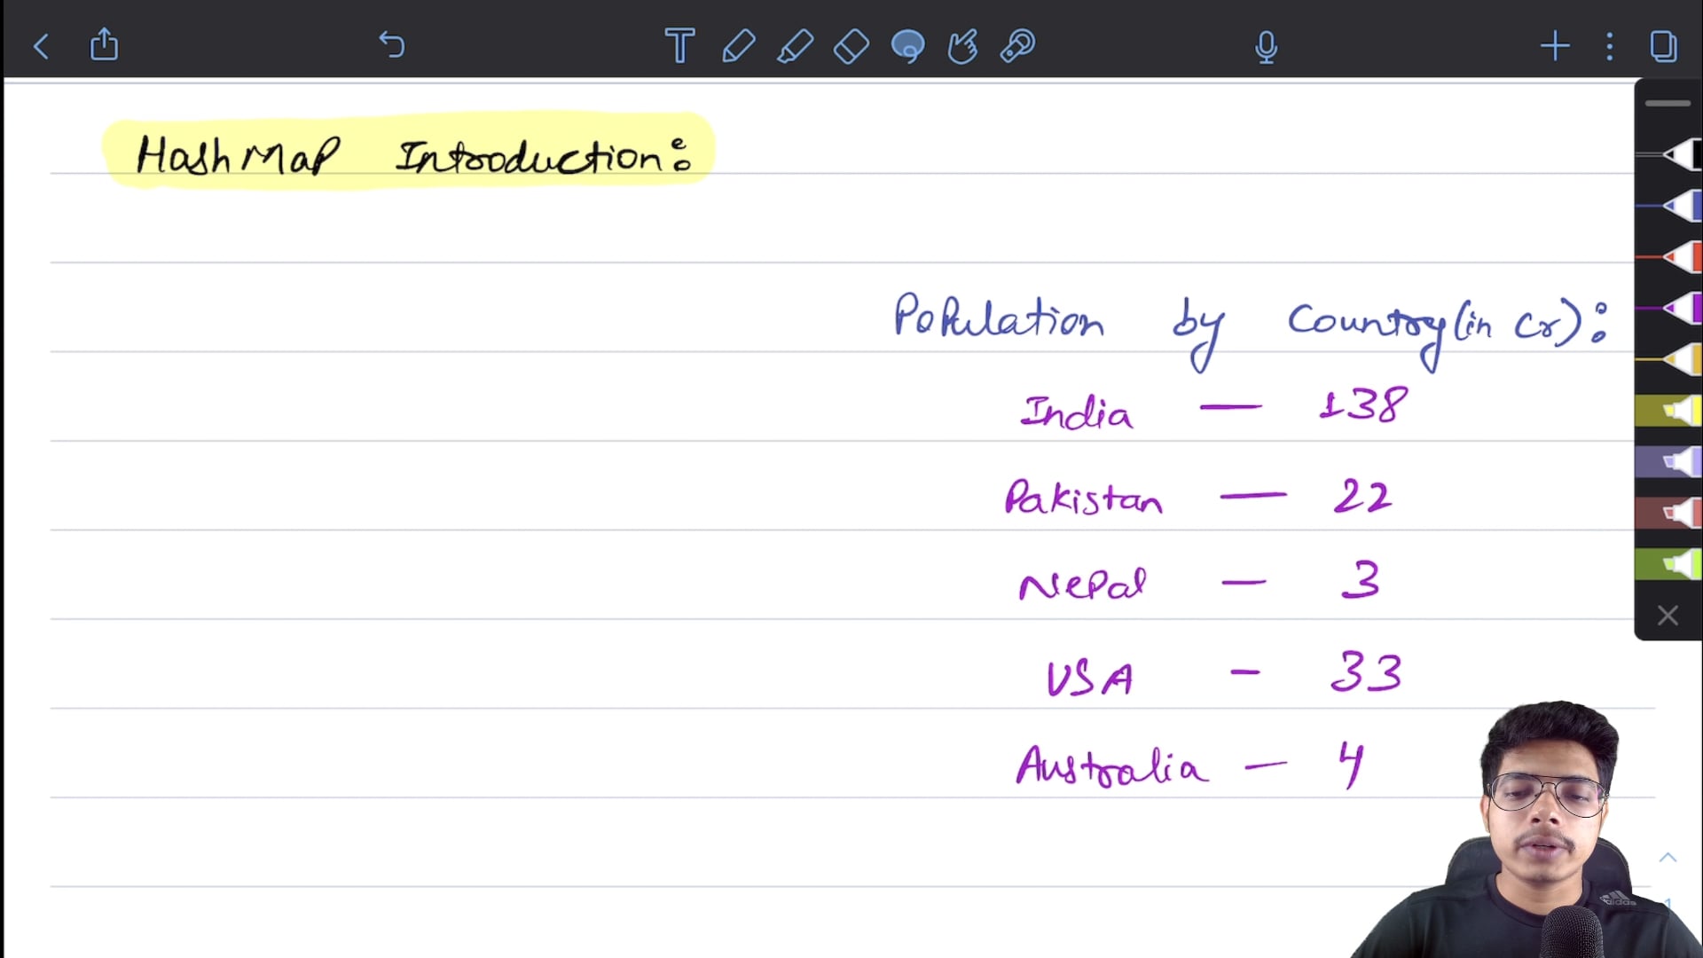Click the Undo button
The height and width of the screenshot is (958, 1703).
tap(392, 44)
